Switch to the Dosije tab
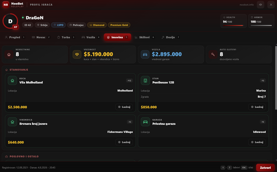Viewport: 277px width, 172px height. [x=170, y=37]
